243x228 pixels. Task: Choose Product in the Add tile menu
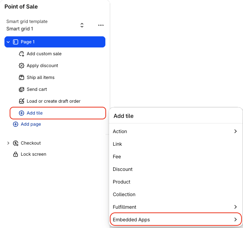tap(176, 182)
